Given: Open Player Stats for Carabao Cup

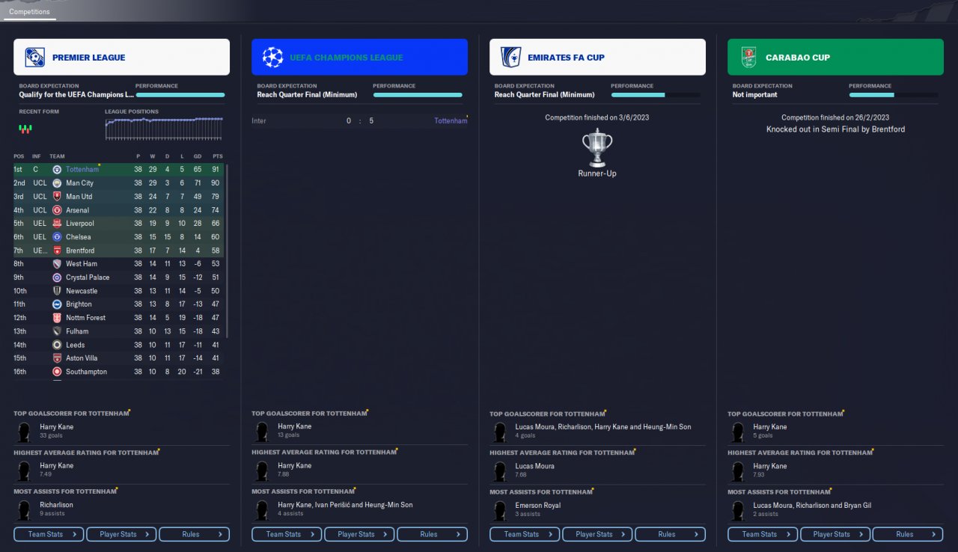Looking at the screenshot, I should click(835, 534).
